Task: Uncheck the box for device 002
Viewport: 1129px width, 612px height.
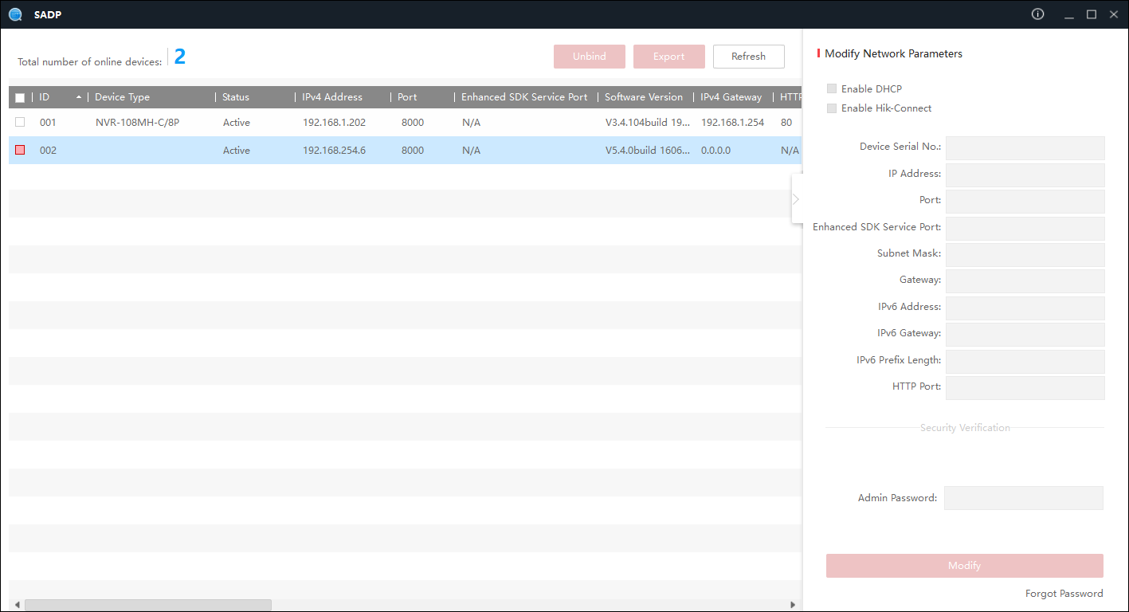Action: (x=20, y=150)
